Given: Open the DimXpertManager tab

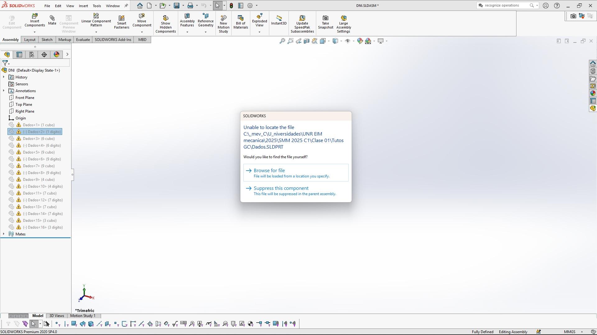Looking at the screenshot, I should click(x=44, y=55).
